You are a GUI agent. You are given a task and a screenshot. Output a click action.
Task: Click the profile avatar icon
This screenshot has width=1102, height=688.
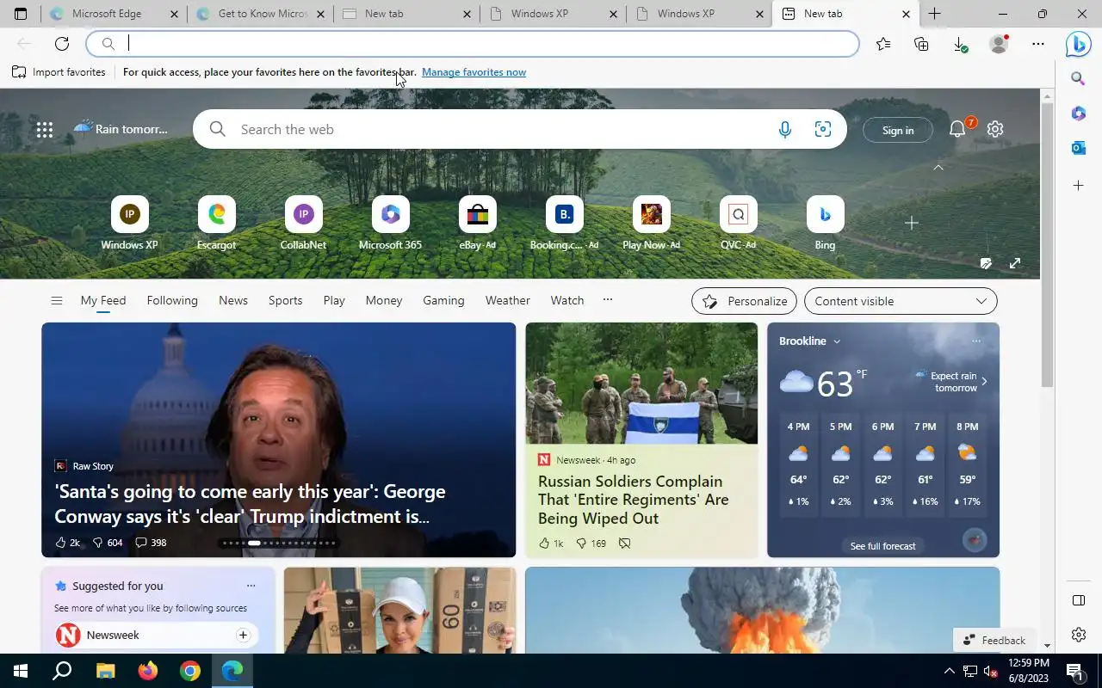999,44
